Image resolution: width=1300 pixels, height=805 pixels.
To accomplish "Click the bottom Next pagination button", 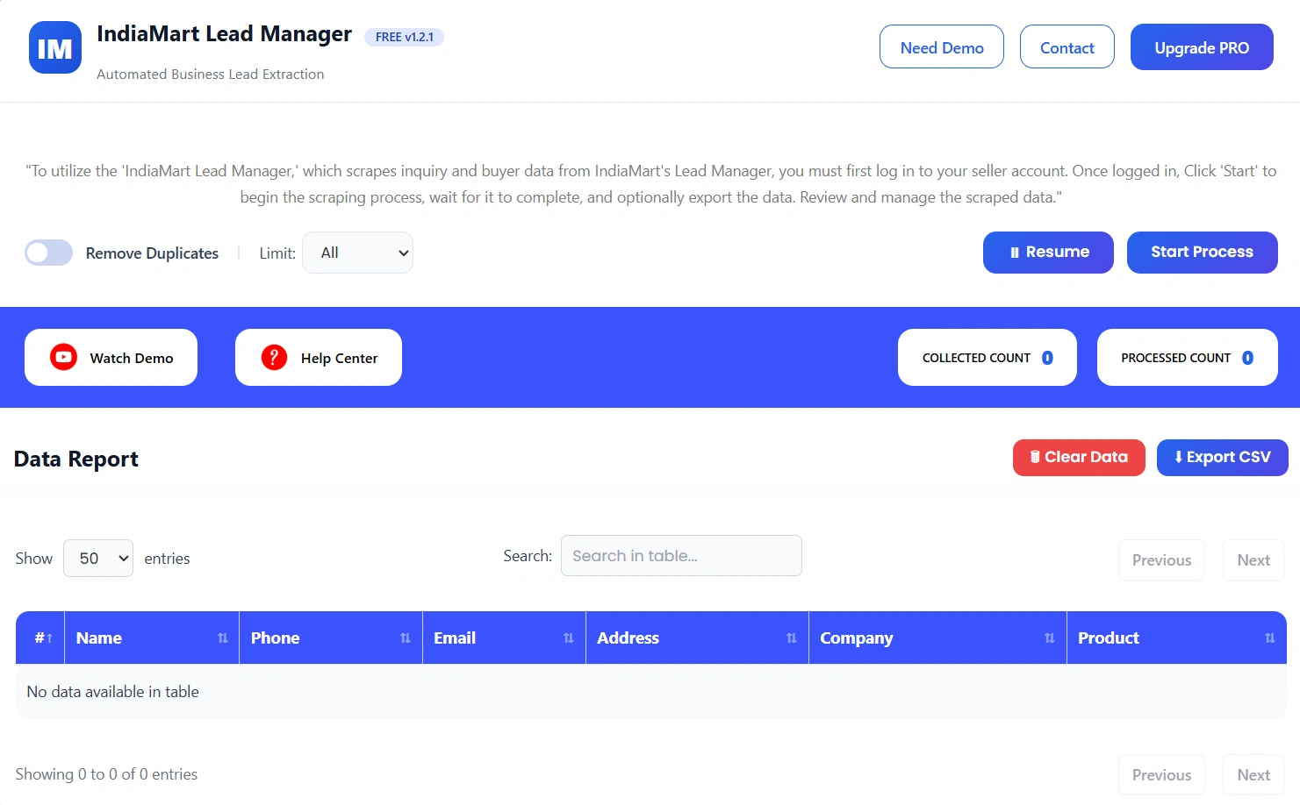I will tap(1253, 775).
